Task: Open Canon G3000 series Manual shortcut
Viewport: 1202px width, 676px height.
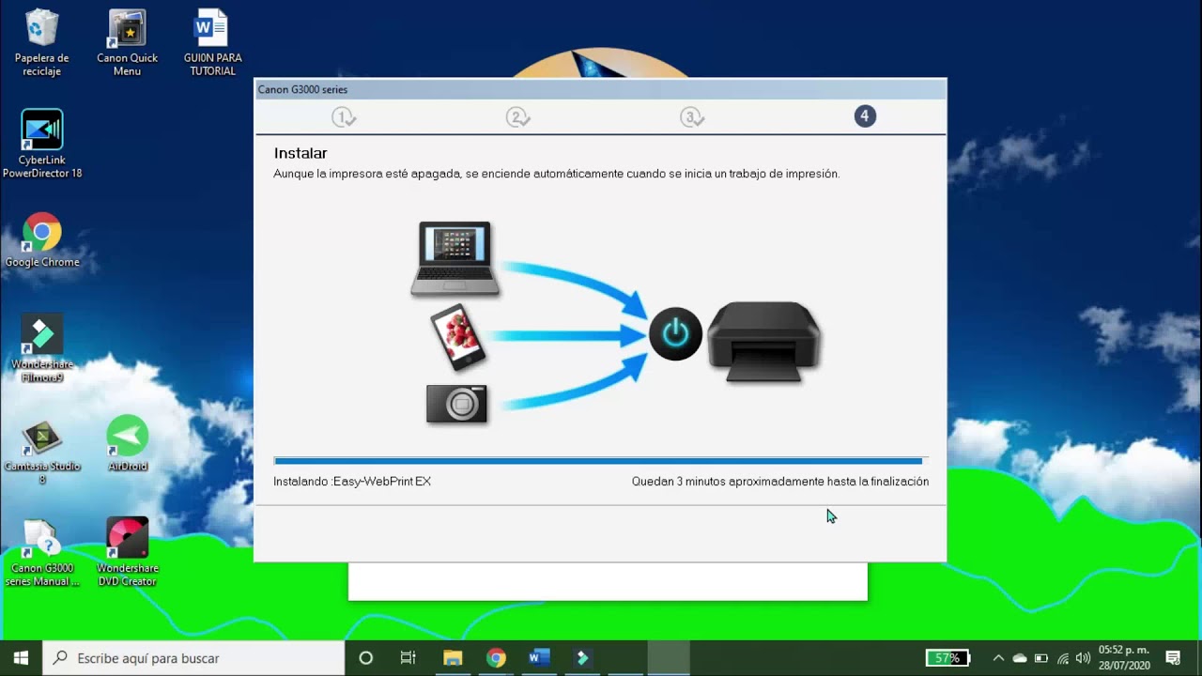Action: pyautogui.click(x=41, y=552)
